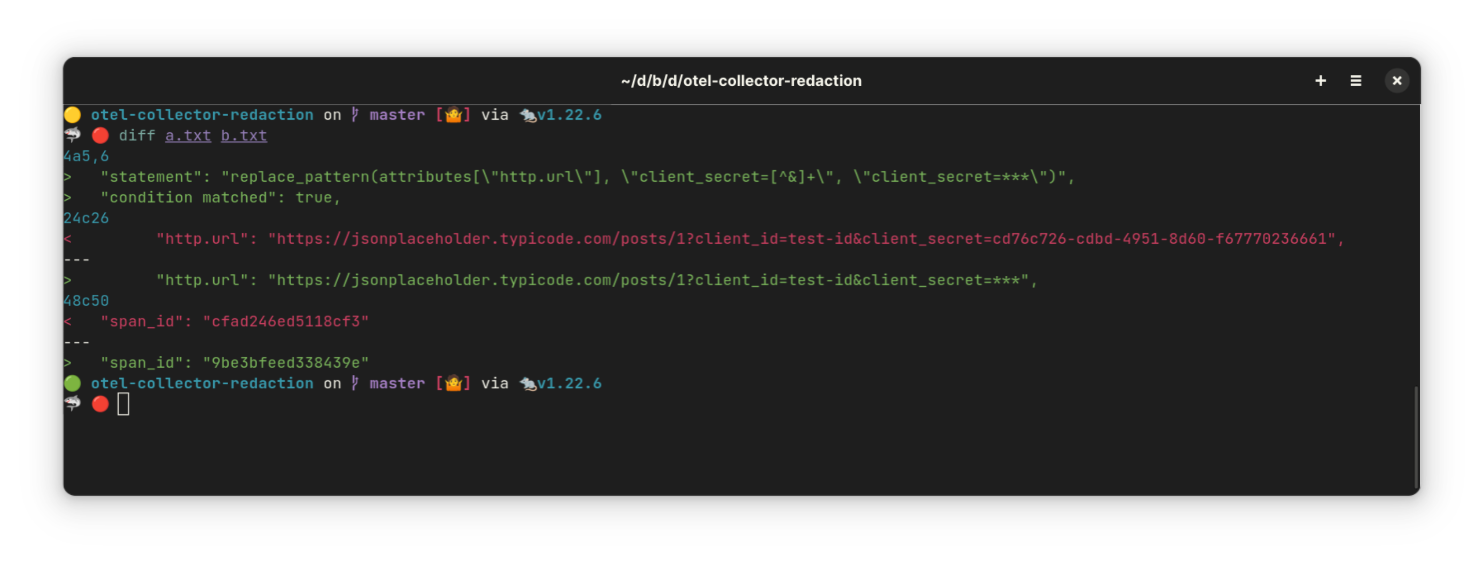Click the terminal hamburger menu icon
Viewport: 1484px width, 565px height.
click(x=1356, y=81)
